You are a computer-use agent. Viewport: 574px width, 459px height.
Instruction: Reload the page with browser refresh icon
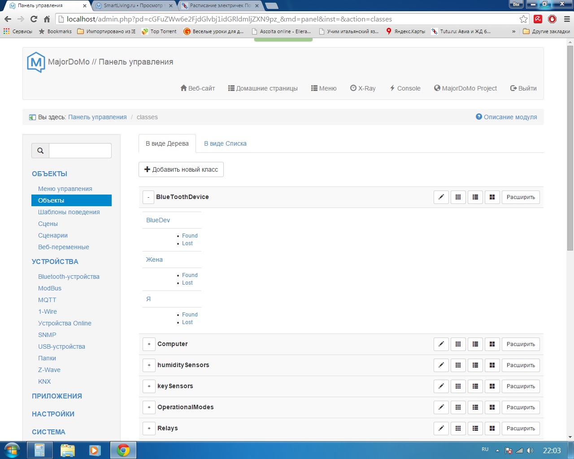click(34, 19)
